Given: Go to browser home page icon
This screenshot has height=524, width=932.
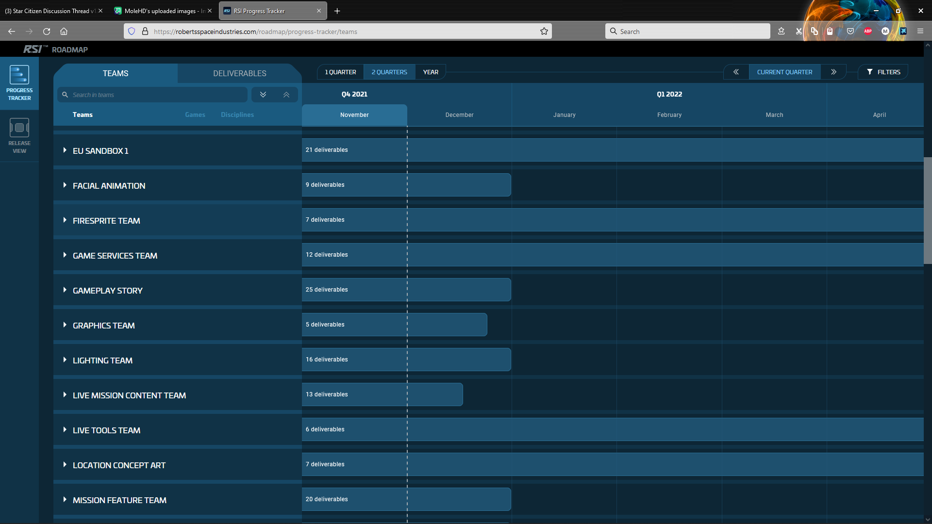Looking at the screenshot, I should coord(64,32).
